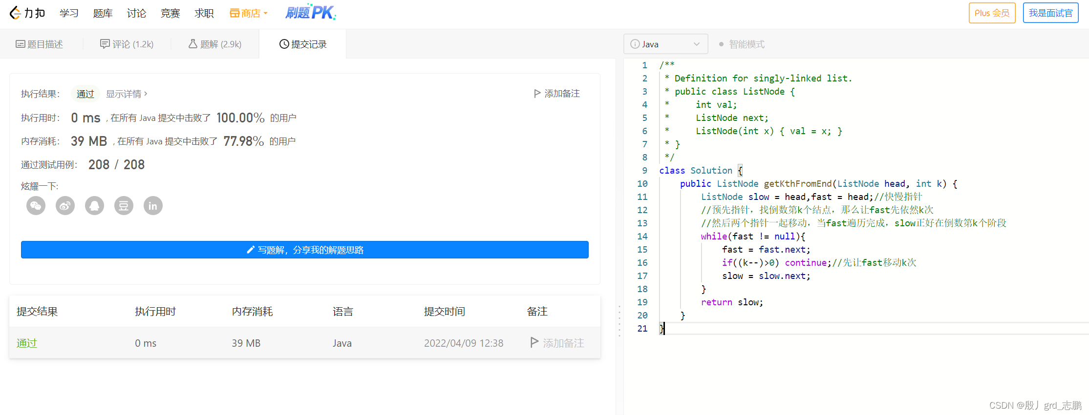
Task: Expand the 商店 dropdown
Action: [248, 13]
